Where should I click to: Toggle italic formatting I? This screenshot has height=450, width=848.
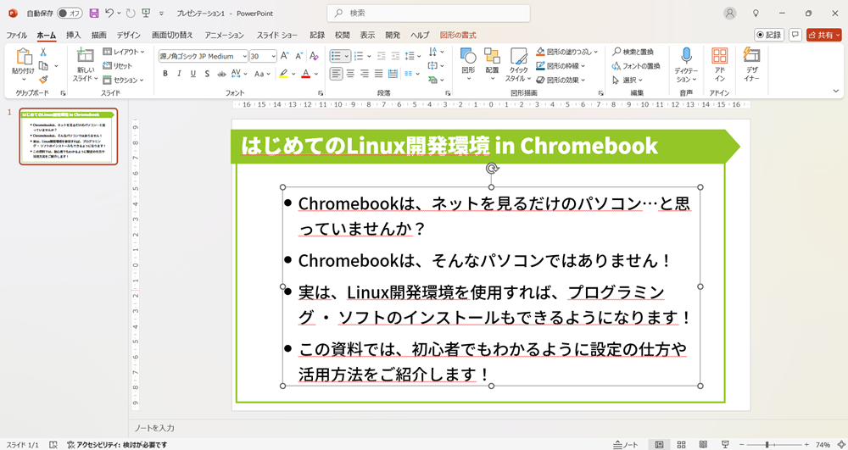179,74
